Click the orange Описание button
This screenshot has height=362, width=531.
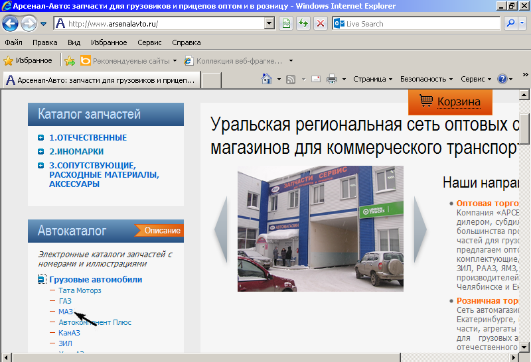159,231
